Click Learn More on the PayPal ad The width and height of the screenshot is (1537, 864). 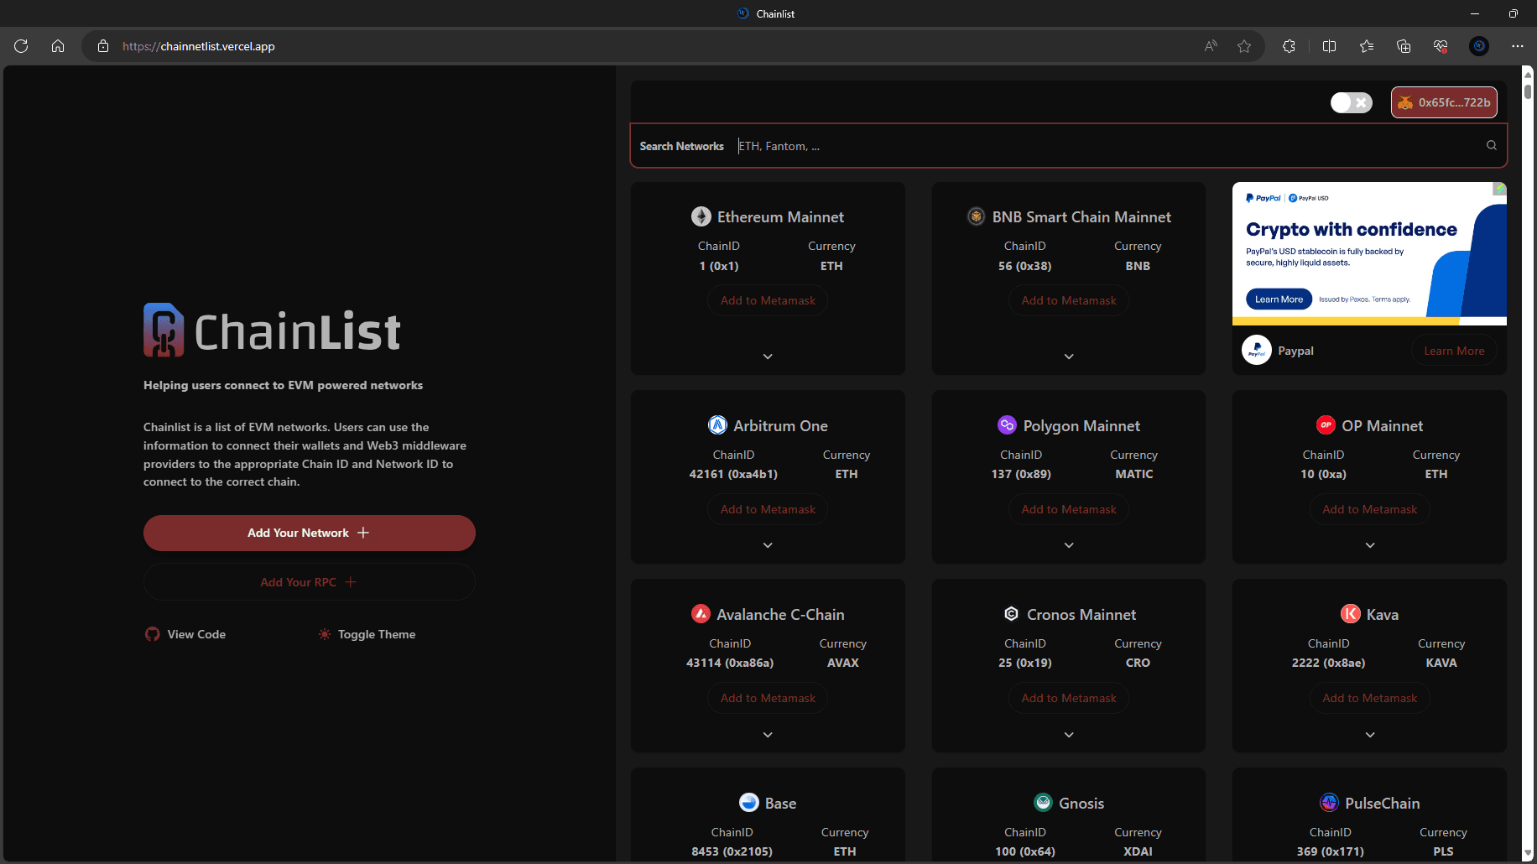pyautogui.click(x=1454, y=350)
